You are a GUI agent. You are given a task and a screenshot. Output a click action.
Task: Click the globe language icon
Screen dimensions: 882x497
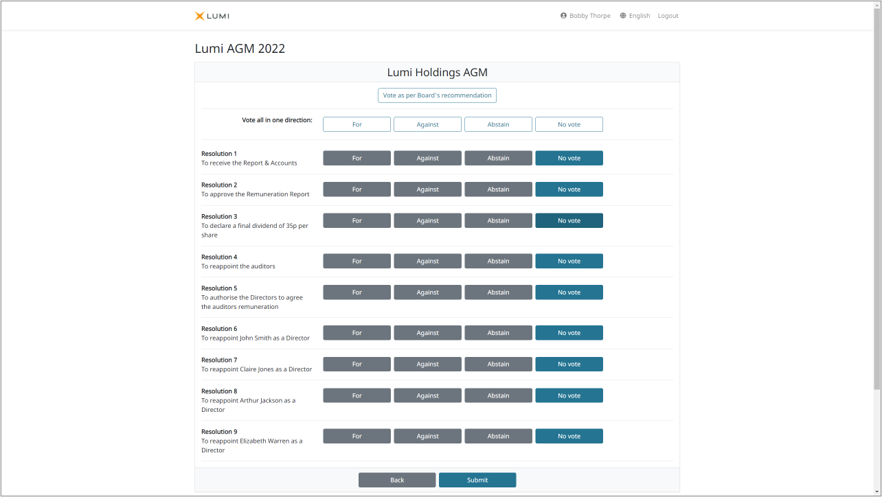623,16
